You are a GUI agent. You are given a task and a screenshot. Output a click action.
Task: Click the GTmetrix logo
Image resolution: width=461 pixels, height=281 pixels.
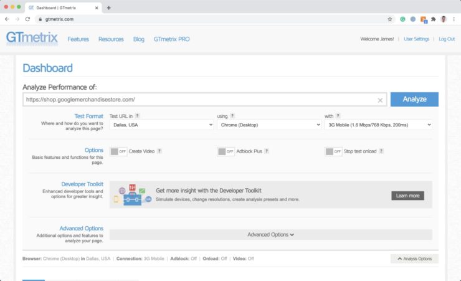coord(32,38)
